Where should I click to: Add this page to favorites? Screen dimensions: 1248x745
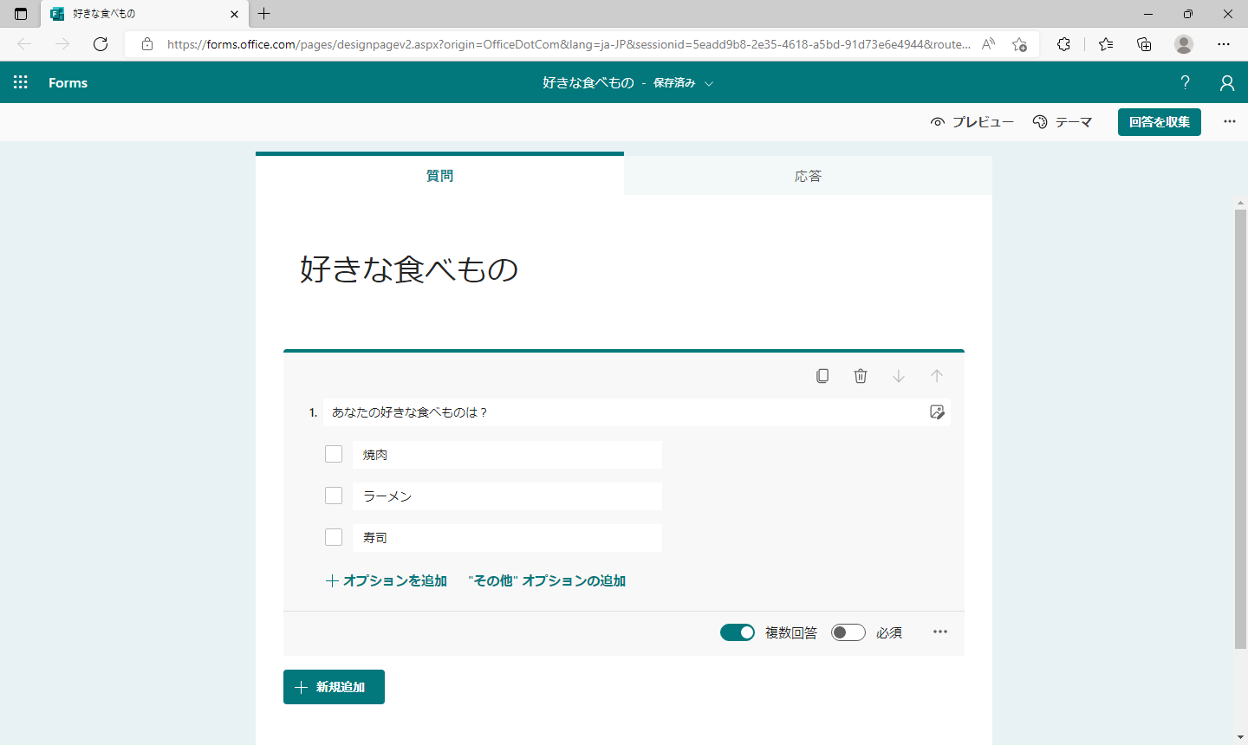(x=1020, y=44)
